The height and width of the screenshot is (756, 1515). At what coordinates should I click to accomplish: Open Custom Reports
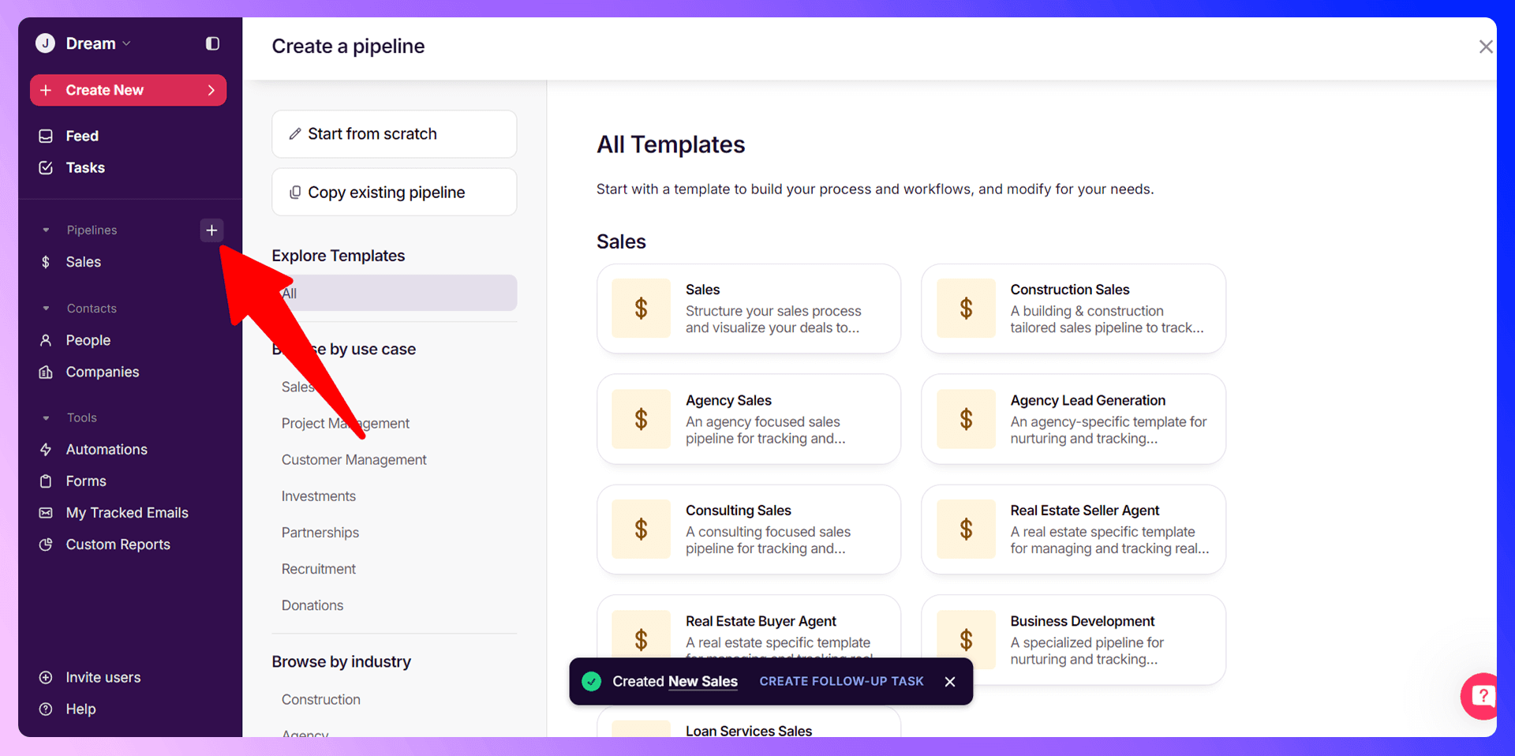click(x=118, y=544)
